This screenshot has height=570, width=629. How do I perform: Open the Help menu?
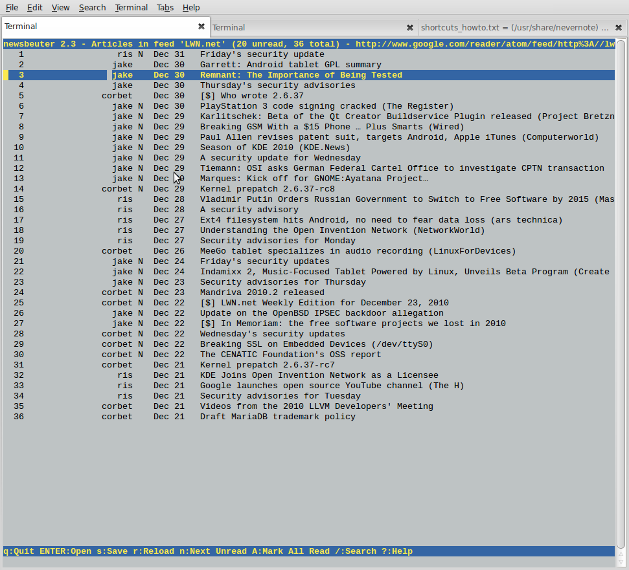(x=191, y=8)
